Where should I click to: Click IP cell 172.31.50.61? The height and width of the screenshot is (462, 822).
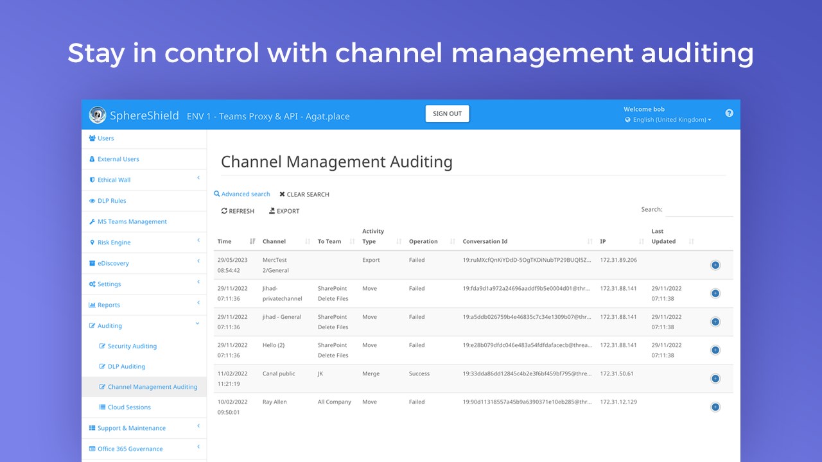[x=616, y=373]
